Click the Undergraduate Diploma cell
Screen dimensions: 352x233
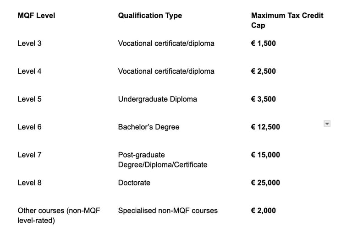click(157, 99)
